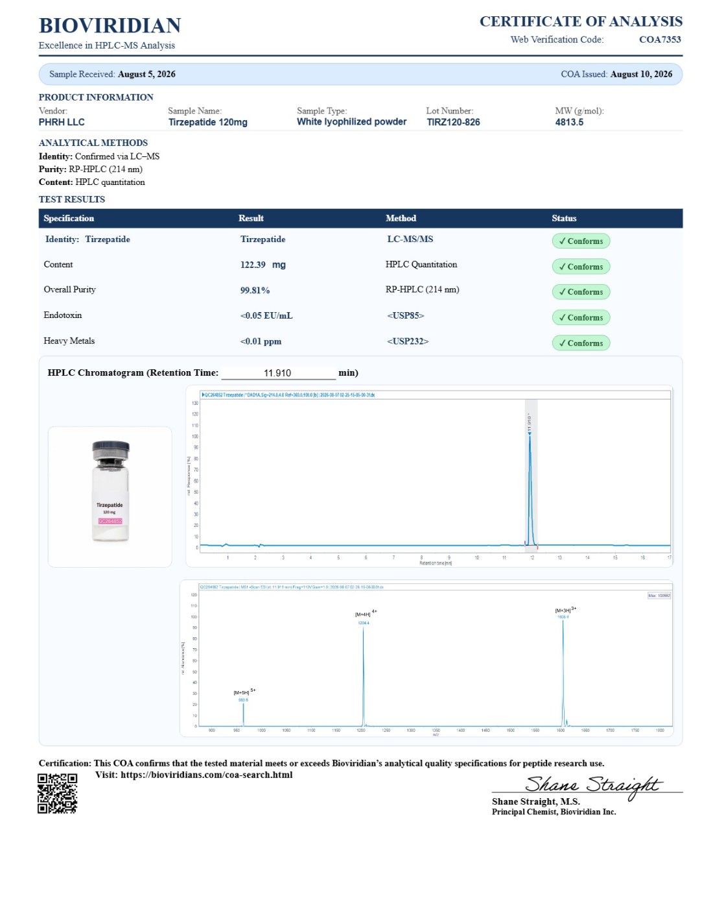Click the Status column header
The width and height of the screenshot is (713, 924).
(x=564, y=219)
